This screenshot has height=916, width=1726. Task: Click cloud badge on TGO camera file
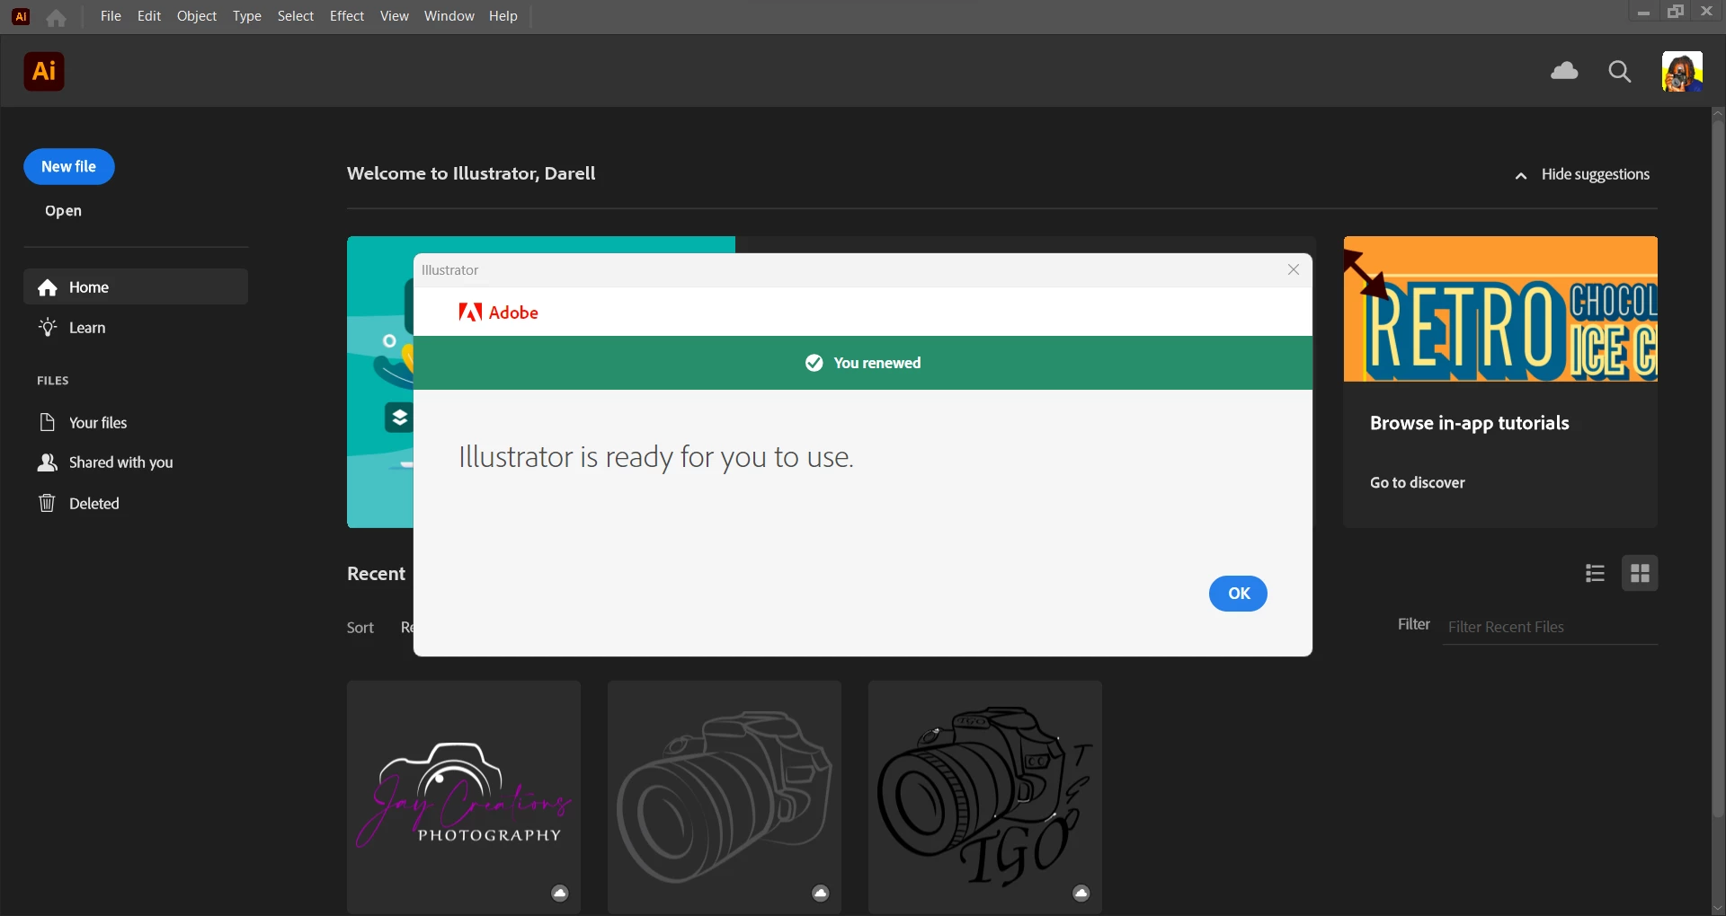(x=1081, y=894)
